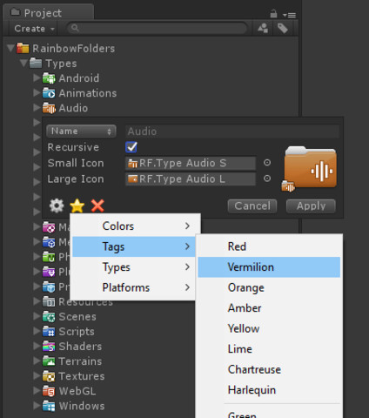Choose the Chartreuse tag

point(269,369)
